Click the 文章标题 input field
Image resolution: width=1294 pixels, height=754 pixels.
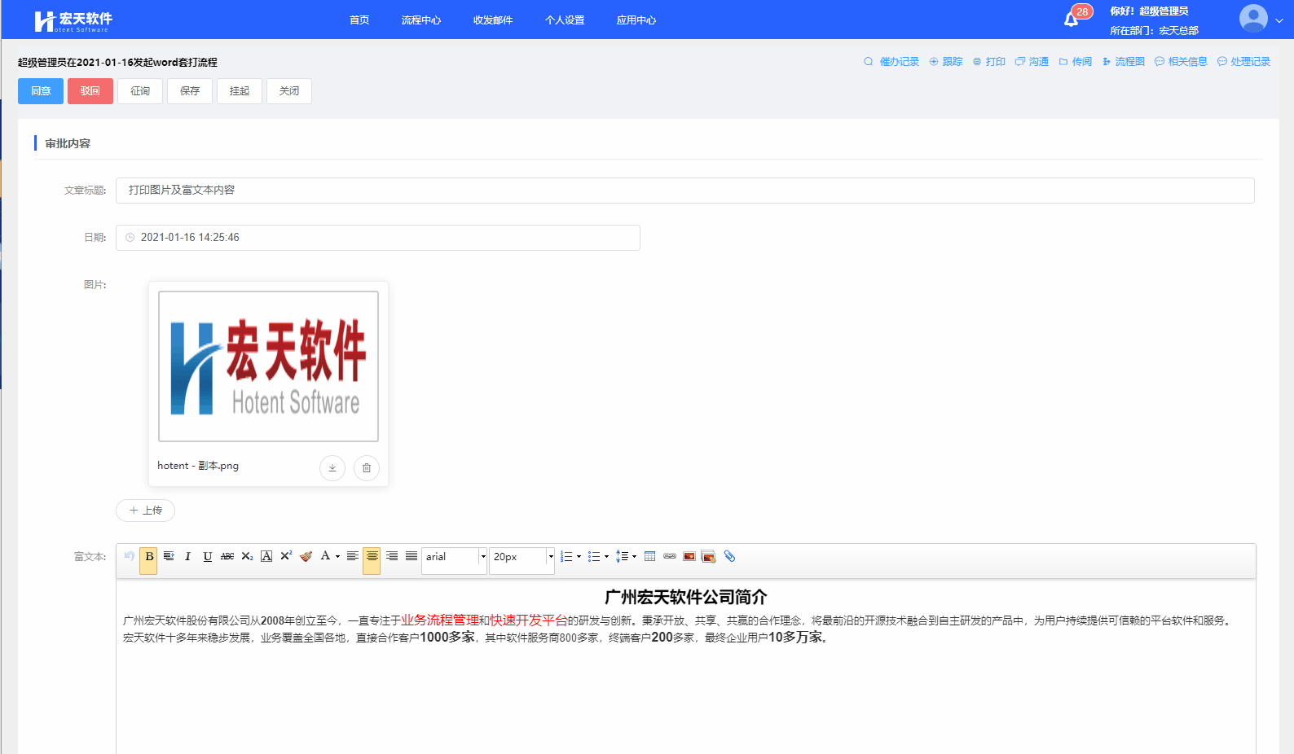click(x=684, y=191)
